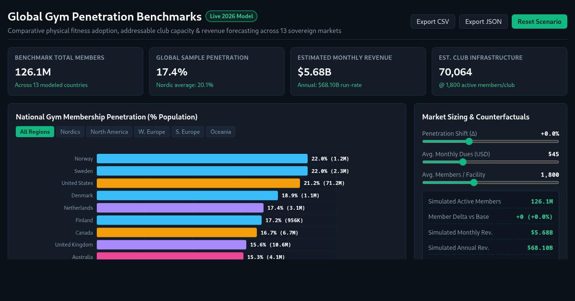Click the 'Global Gym Penetration Benchmarks' title

pos(104,17)
